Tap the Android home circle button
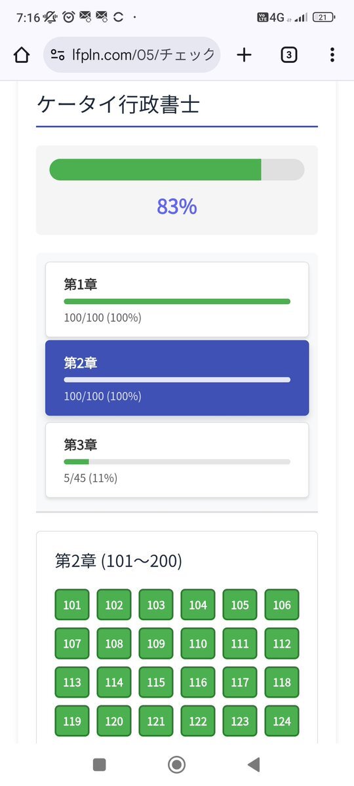Image resolution: width=354 pixels, height=786 pixels. click(176, 764)
